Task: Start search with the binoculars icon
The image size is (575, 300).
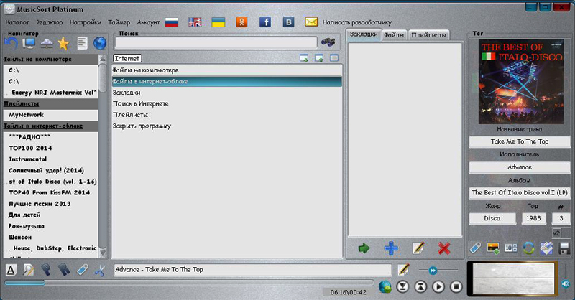Action: coord(328,42)
